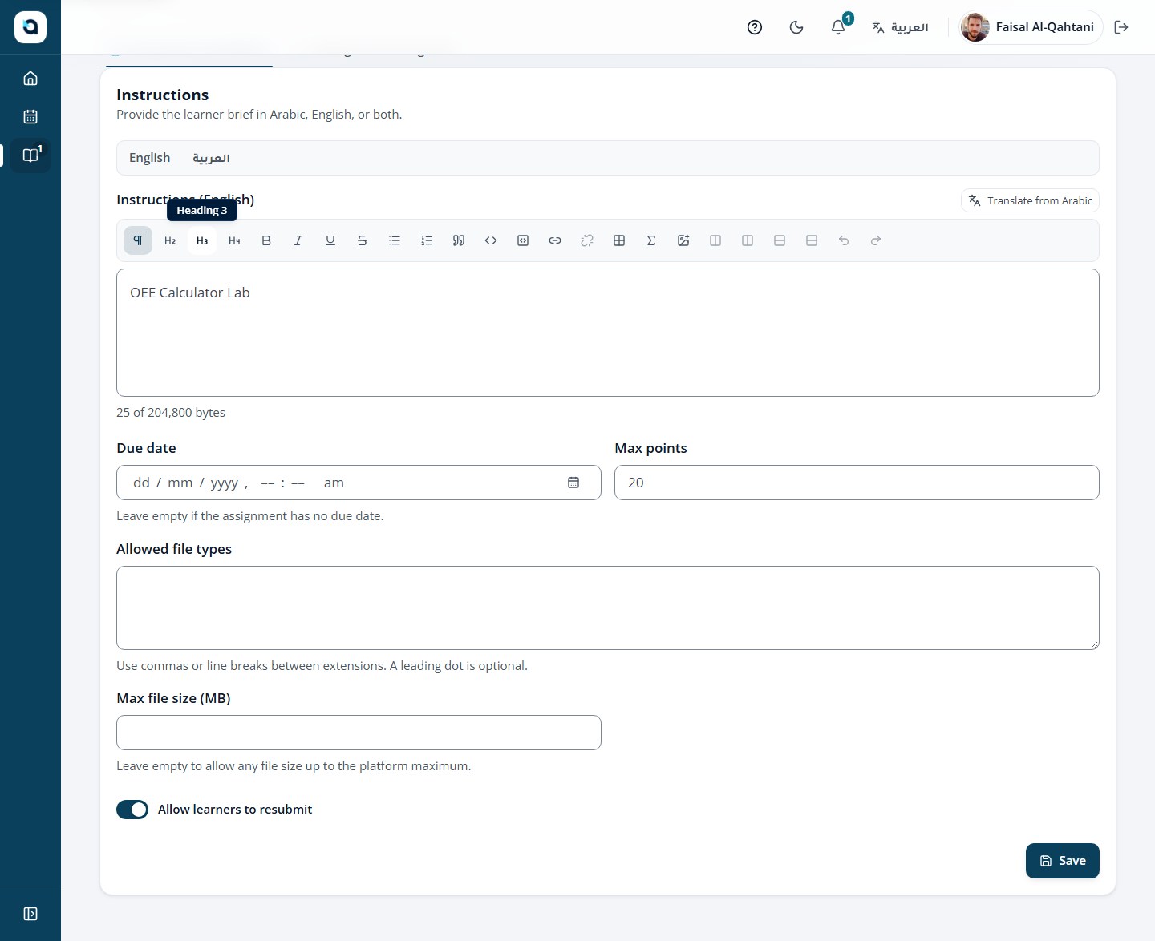Open the due date calendar picker
The height and width of the screenshot is (941, 1155).
click(573, 483)
